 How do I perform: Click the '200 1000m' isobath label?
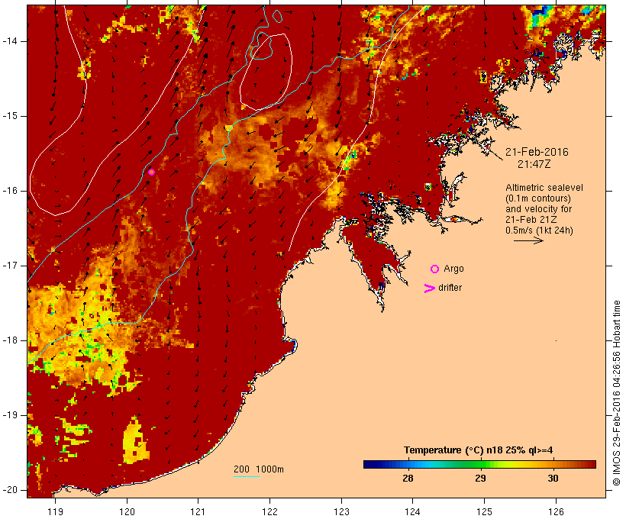(259, 469)
